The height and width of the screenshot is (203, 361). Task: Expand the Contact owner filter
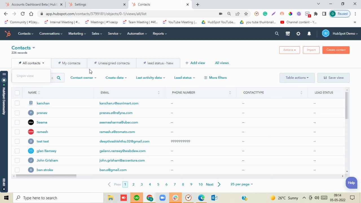coord(83,78)
